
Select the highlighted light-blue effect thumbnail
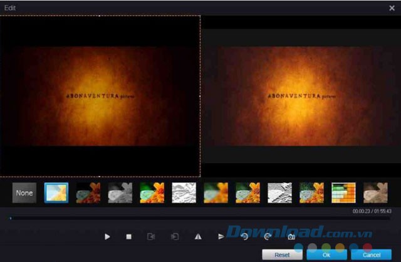(x=56, y=192)
